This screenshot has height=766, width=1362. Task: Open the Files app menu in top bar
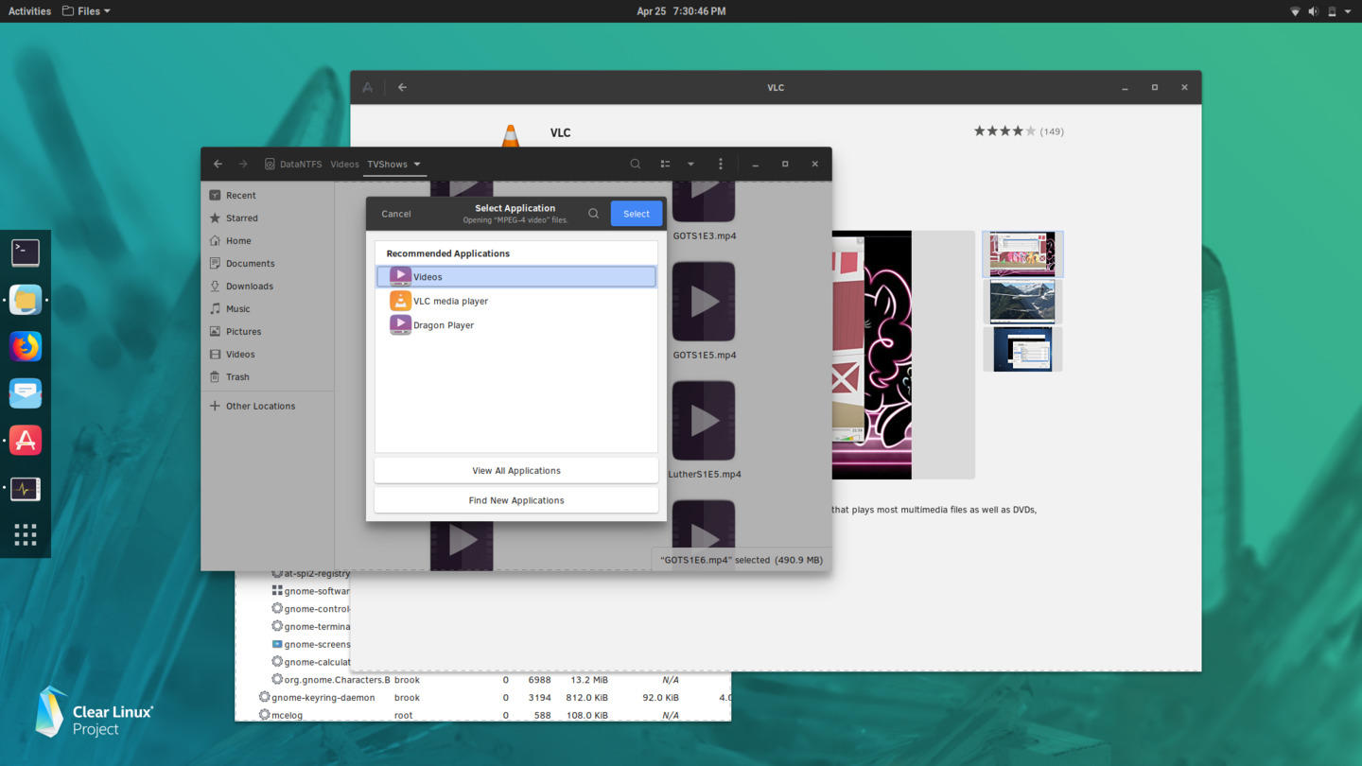pos(86,11)
